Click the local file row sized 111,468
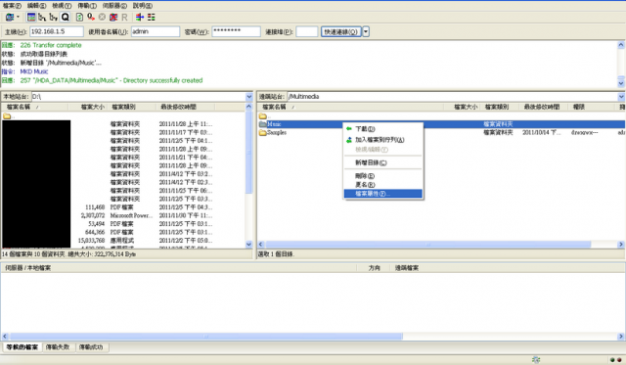Screen dimensions: 626x365 click(124, 207)
